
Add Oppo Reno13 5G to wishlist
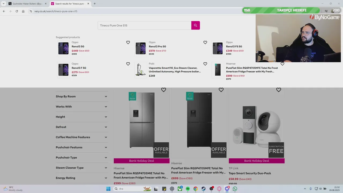[128, 42]
